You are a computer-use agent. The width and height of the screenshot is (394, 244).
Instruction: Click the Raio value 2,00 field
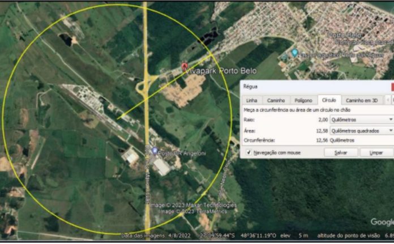(323, 120)
